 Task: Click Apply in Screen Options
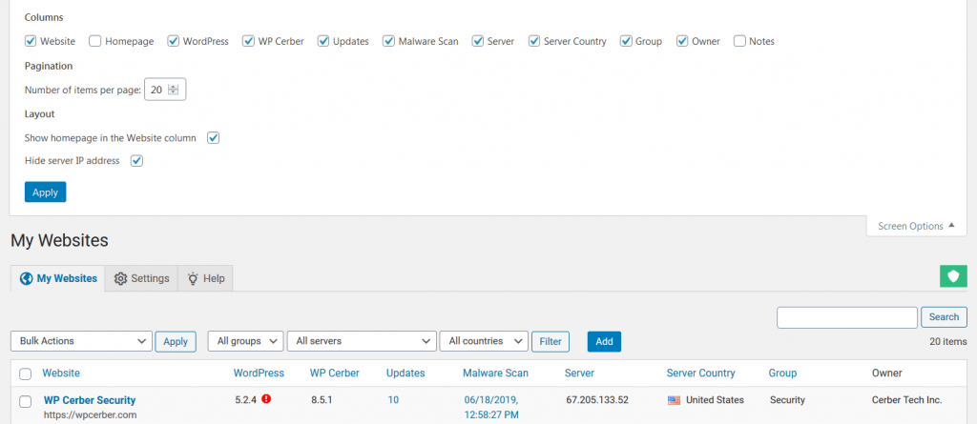coord(46,192)
